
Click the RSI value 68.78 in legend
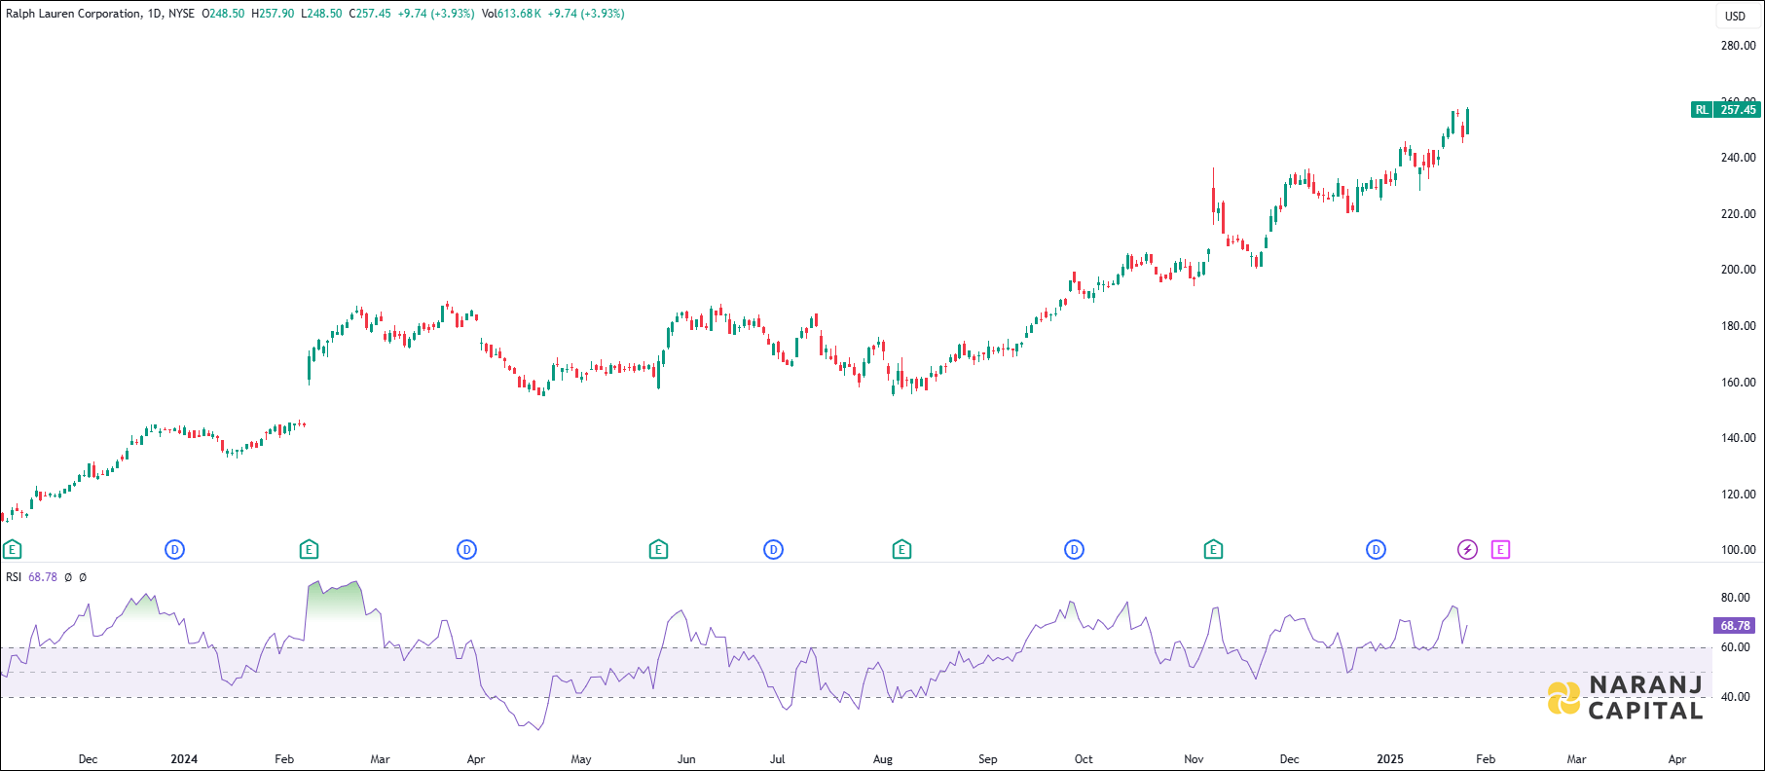pyautogui.click(x=43, y=577)
